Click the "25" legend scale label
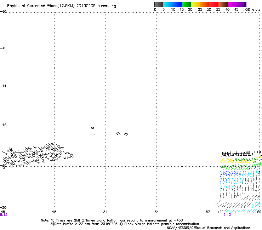This screenshot has height=230, width=262. 200,10
